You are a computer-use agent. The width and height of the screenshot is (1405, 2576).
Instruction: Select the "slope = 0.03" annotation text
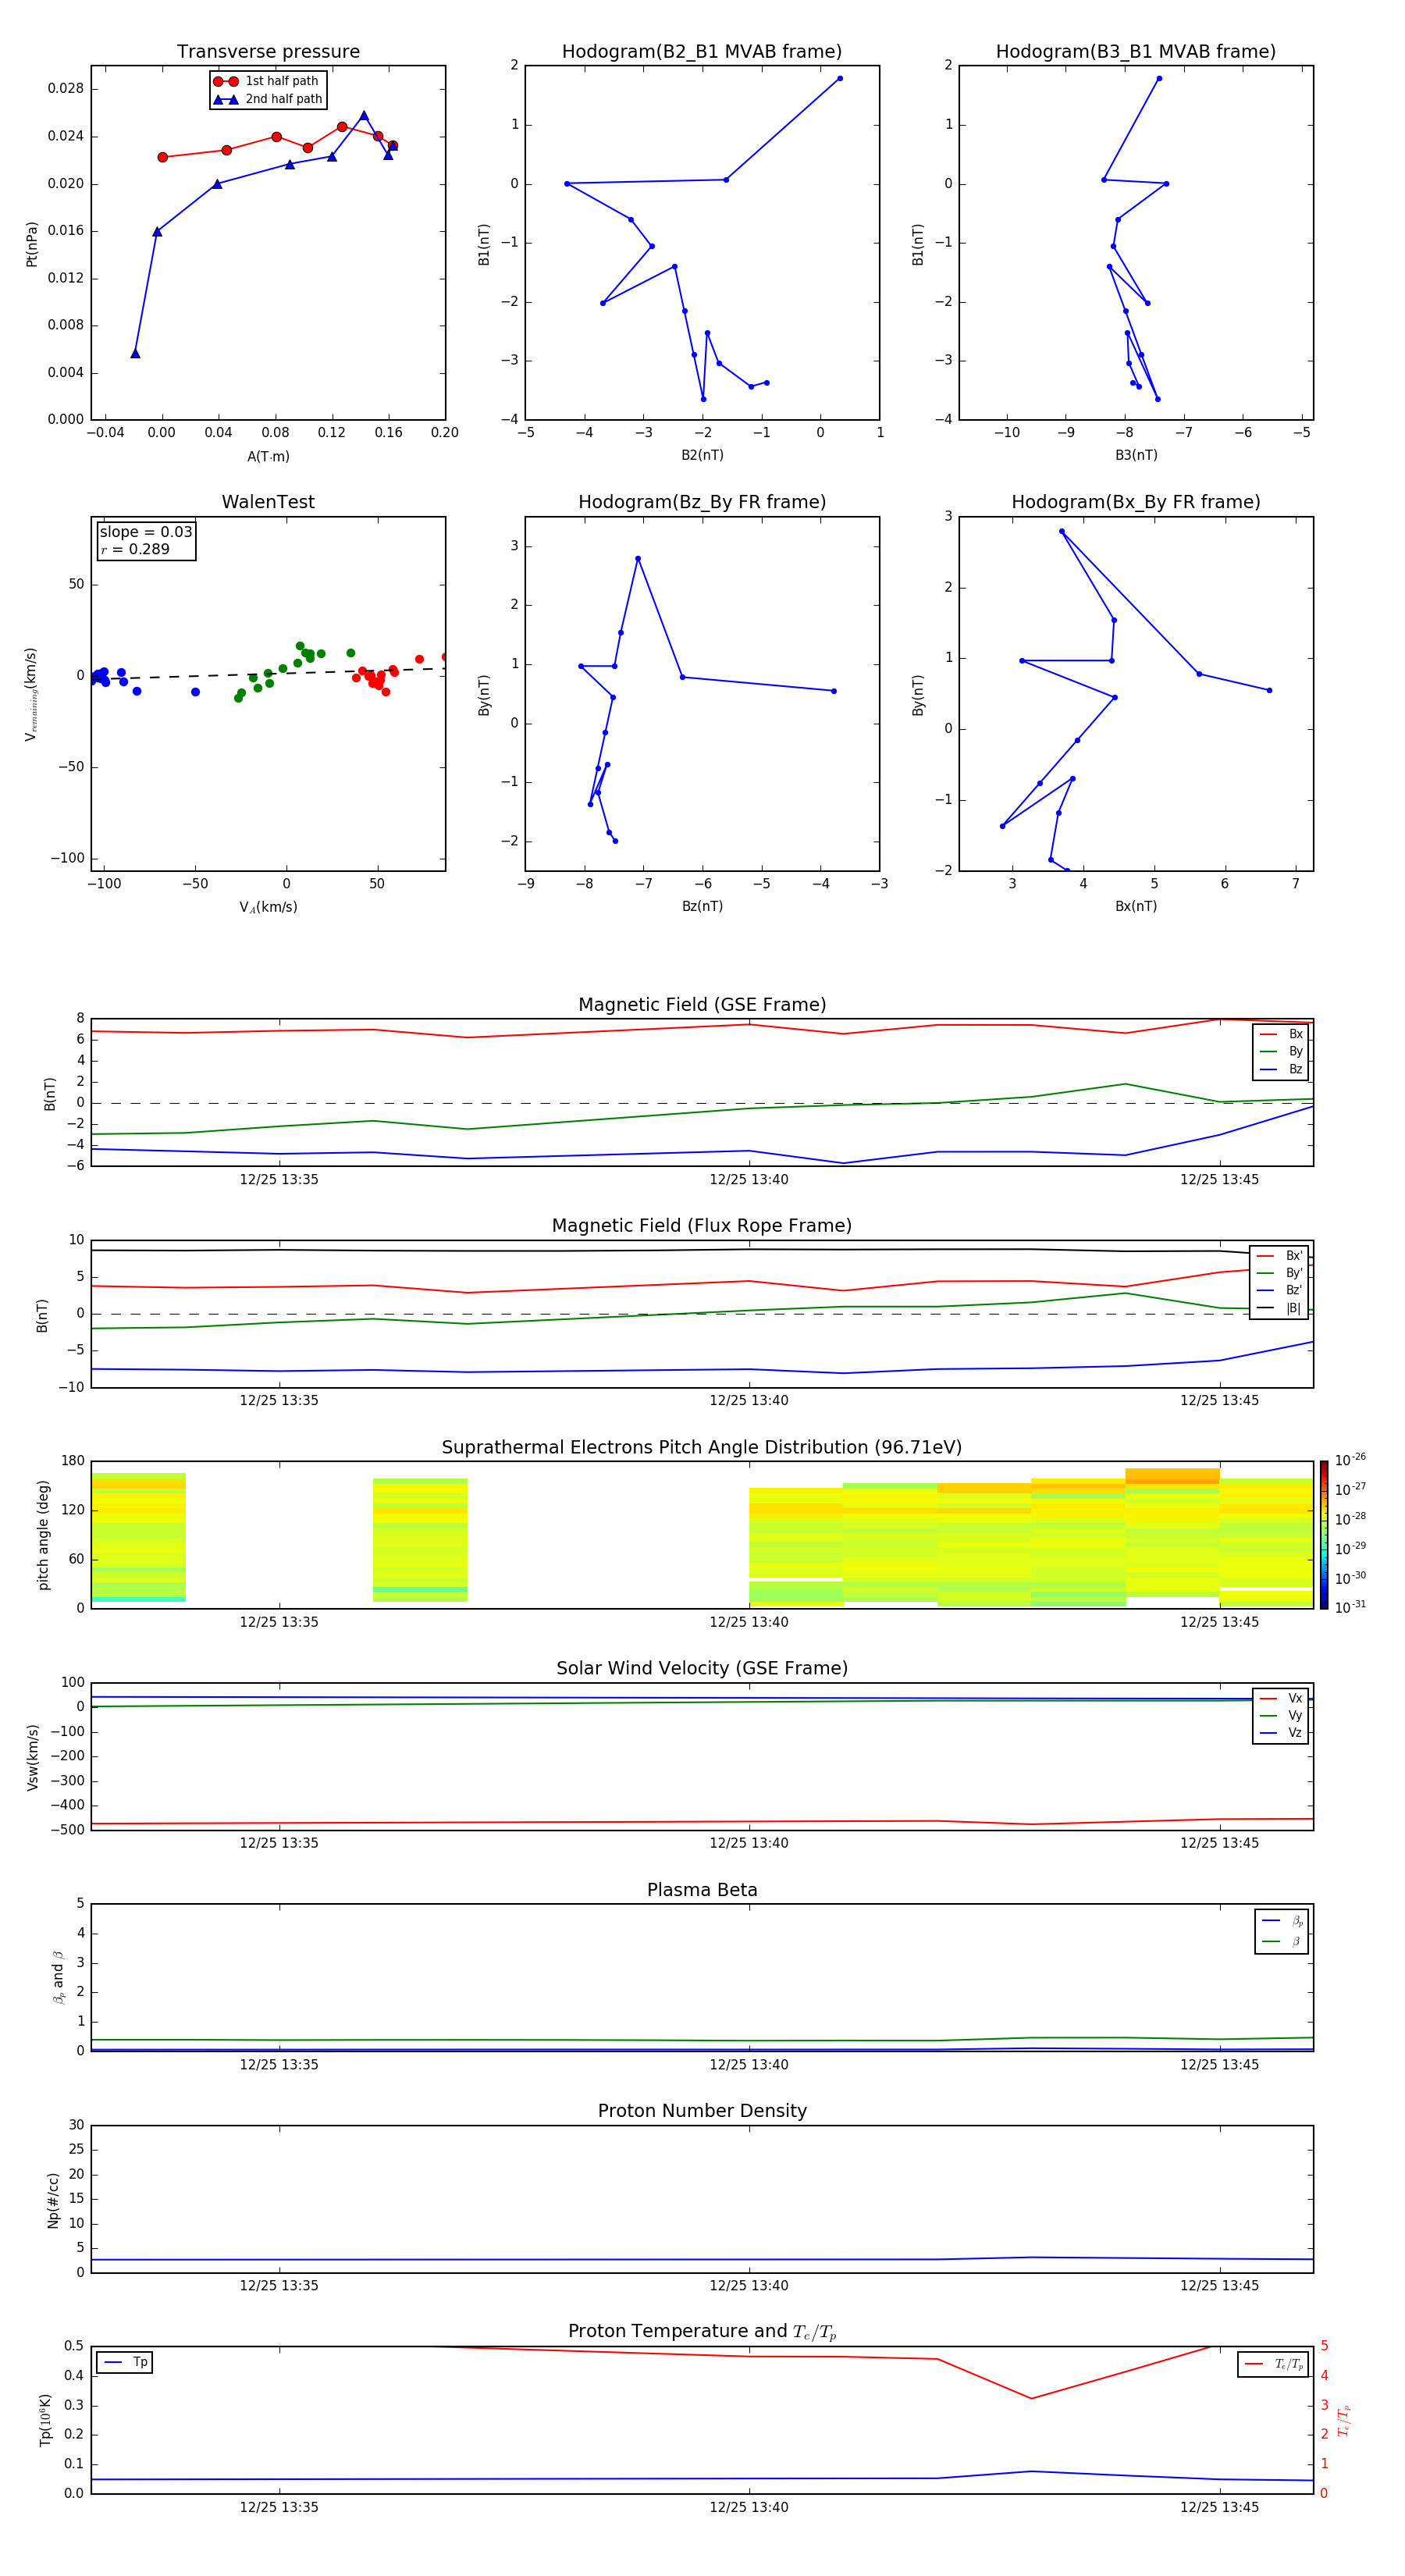click(x=146, y=532)
